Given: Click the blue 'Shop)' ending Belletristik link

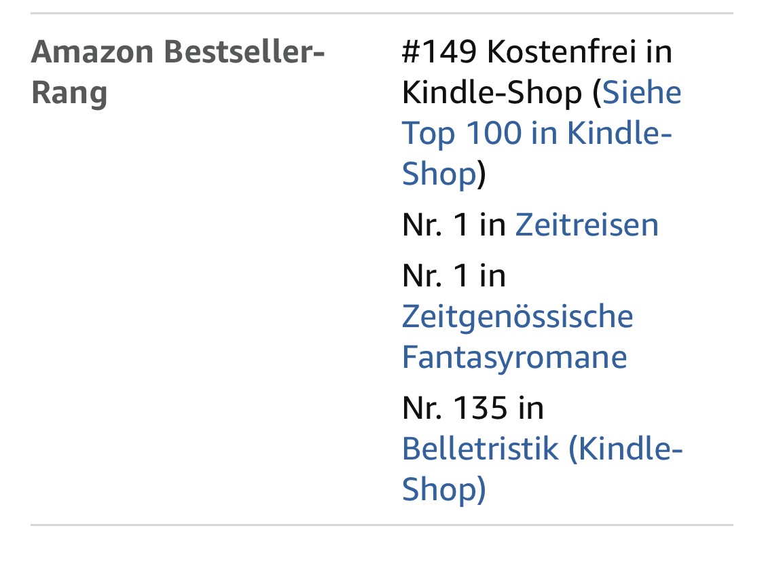Looking at the screenshot, I should [x=443, y=489].
